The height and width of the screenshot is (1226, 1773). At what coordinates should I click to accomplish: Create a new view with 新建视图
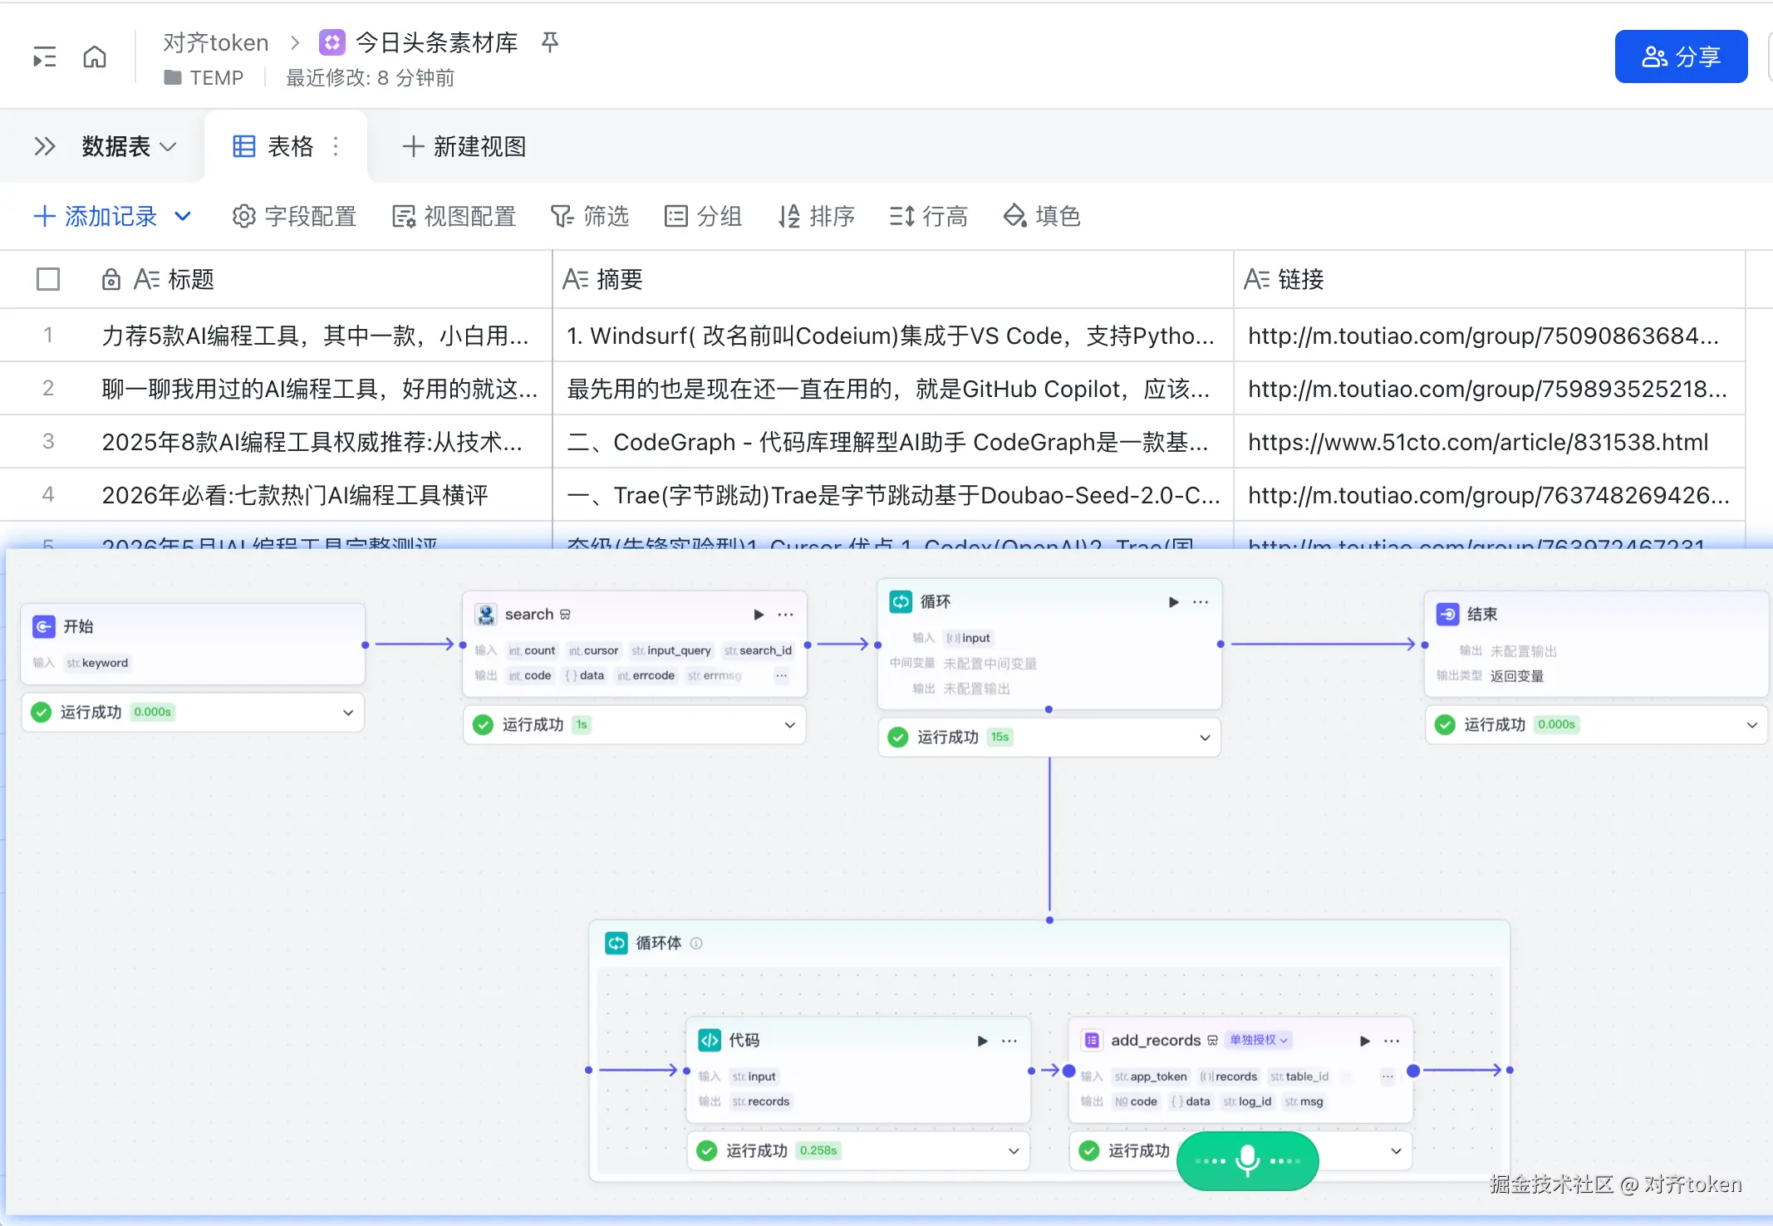(x=464, y=147)
